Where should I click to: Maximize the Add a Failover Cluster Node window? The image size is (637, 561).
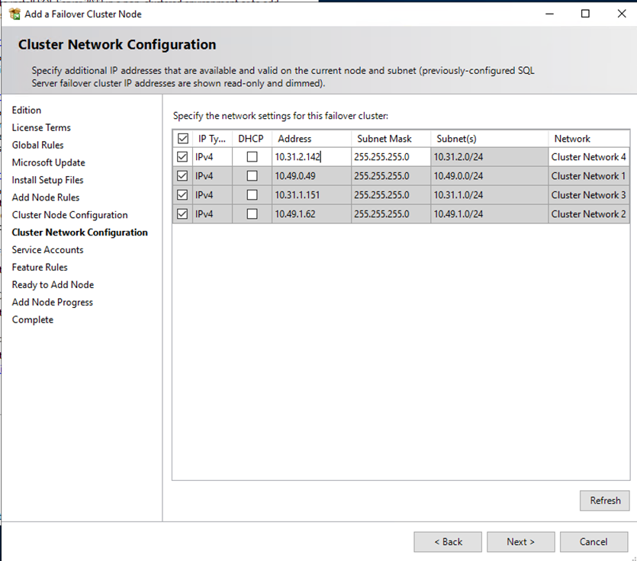pos(585,14)
